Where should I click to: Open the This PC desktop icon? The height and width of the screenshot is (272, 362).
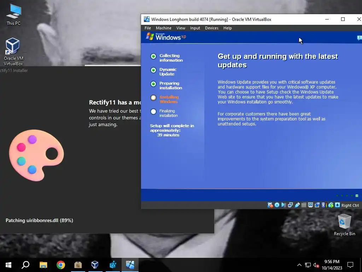[13, 15]
